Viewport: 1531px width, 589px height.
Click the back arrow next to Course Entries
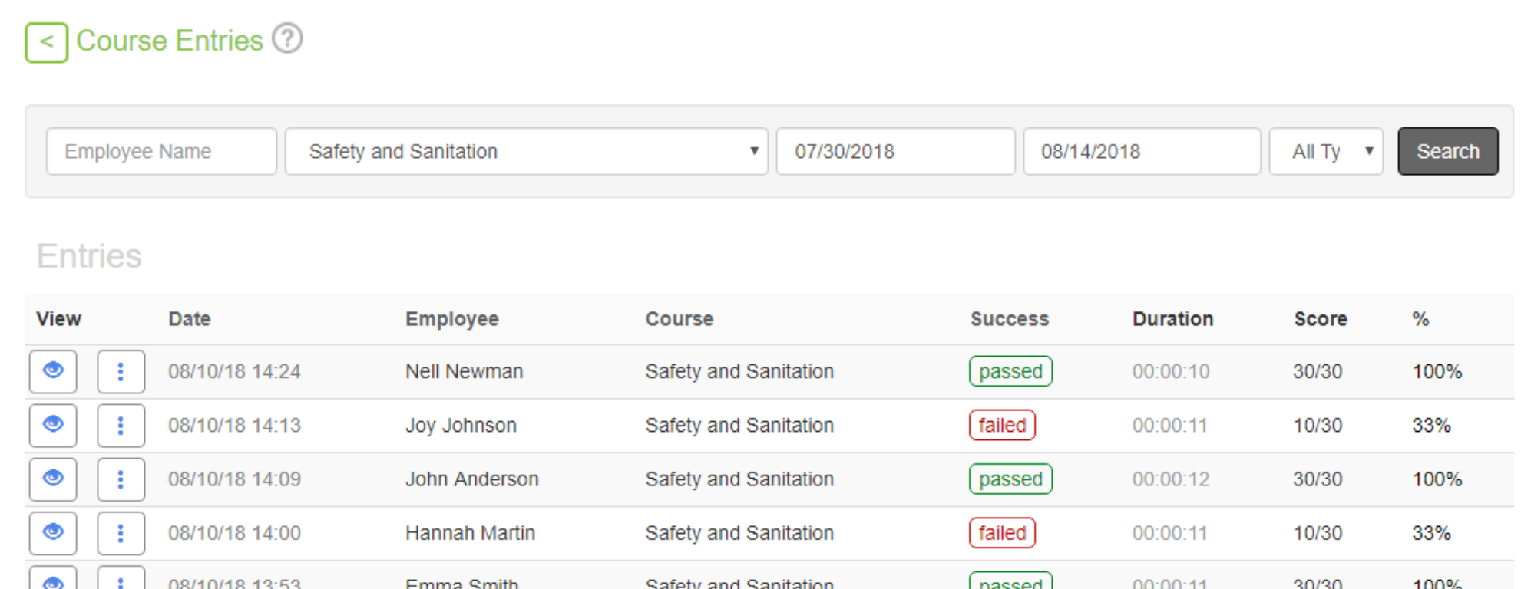coord(47,42)
